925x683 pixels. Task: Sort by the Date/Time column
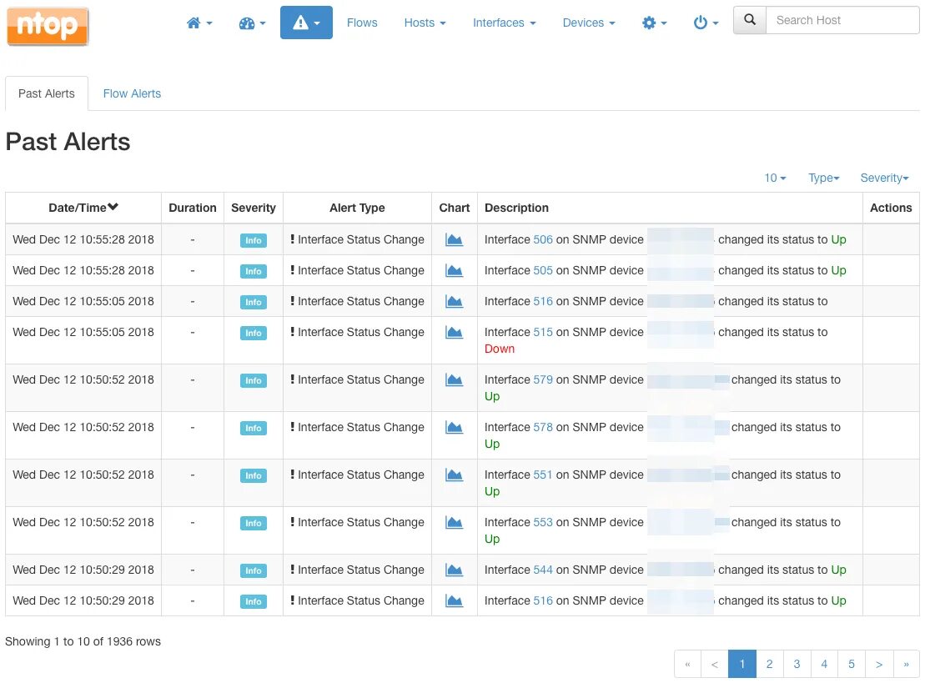83,208
